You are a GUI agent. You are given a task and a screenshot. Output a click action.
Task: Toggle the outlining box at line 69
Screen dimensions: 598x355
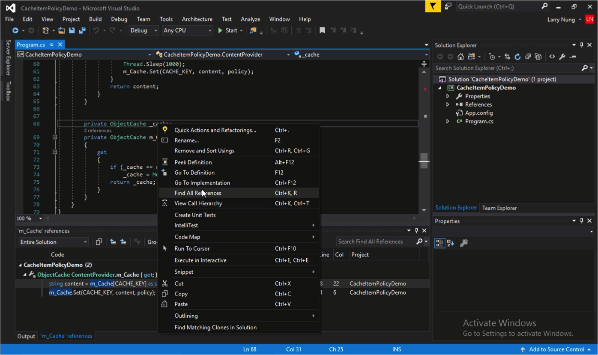55,137
